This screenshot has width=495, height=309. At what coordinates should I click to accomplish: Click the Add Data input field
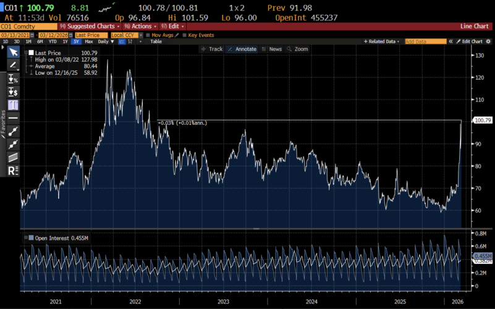coord(425,41)
